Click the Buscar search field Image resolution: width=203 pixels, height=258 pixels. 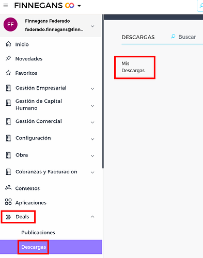click(187, 37)
